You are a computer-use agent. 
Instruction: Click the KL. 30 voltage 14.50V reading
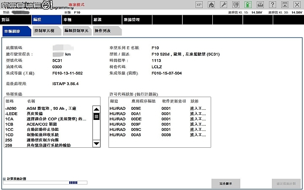pos(297,12)
